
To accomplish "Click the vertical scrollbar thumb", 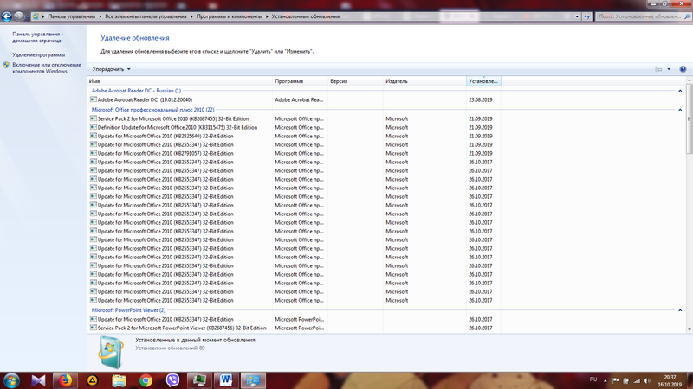I will click(689, 119).
